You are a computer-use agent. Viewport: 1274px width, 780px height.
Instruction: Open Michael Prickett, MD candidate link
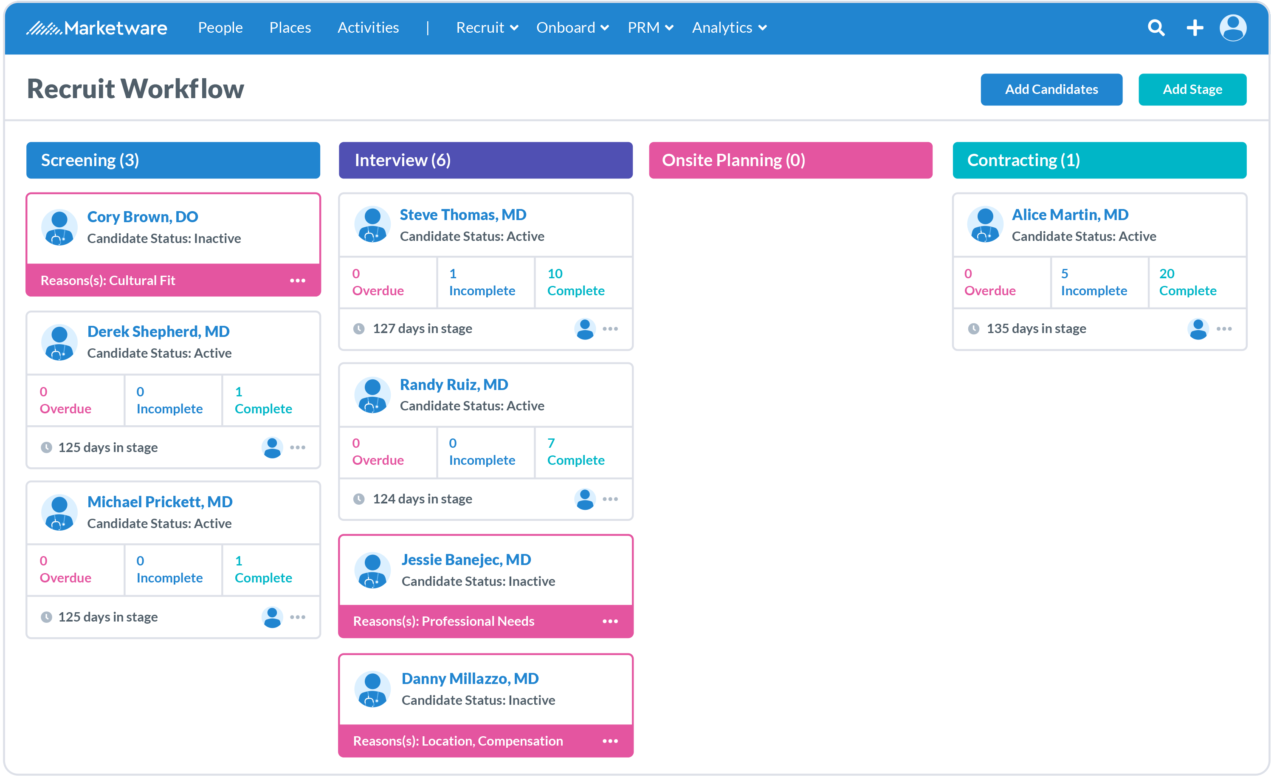pyautogui.click(x=160, y=502)
